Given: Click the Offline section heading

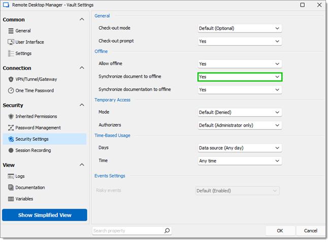Looking at the screenshot, I should [101, 52].
